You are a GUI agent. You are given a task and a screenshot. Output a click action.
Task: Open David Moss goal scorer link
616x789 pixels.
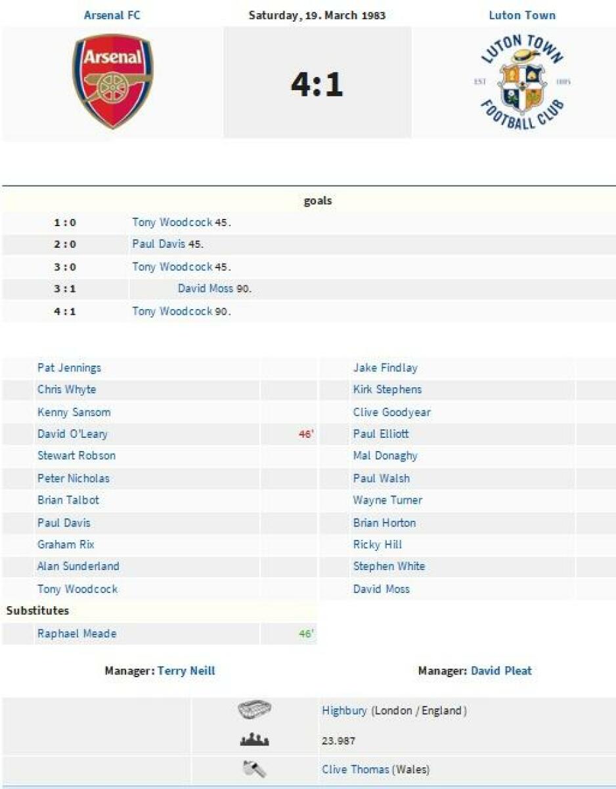coord(206,288)
